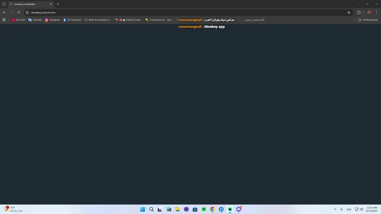Viewport: 381px width, 214px height.
Task: Click the microphone tray icon
Action: coord(341,209)
